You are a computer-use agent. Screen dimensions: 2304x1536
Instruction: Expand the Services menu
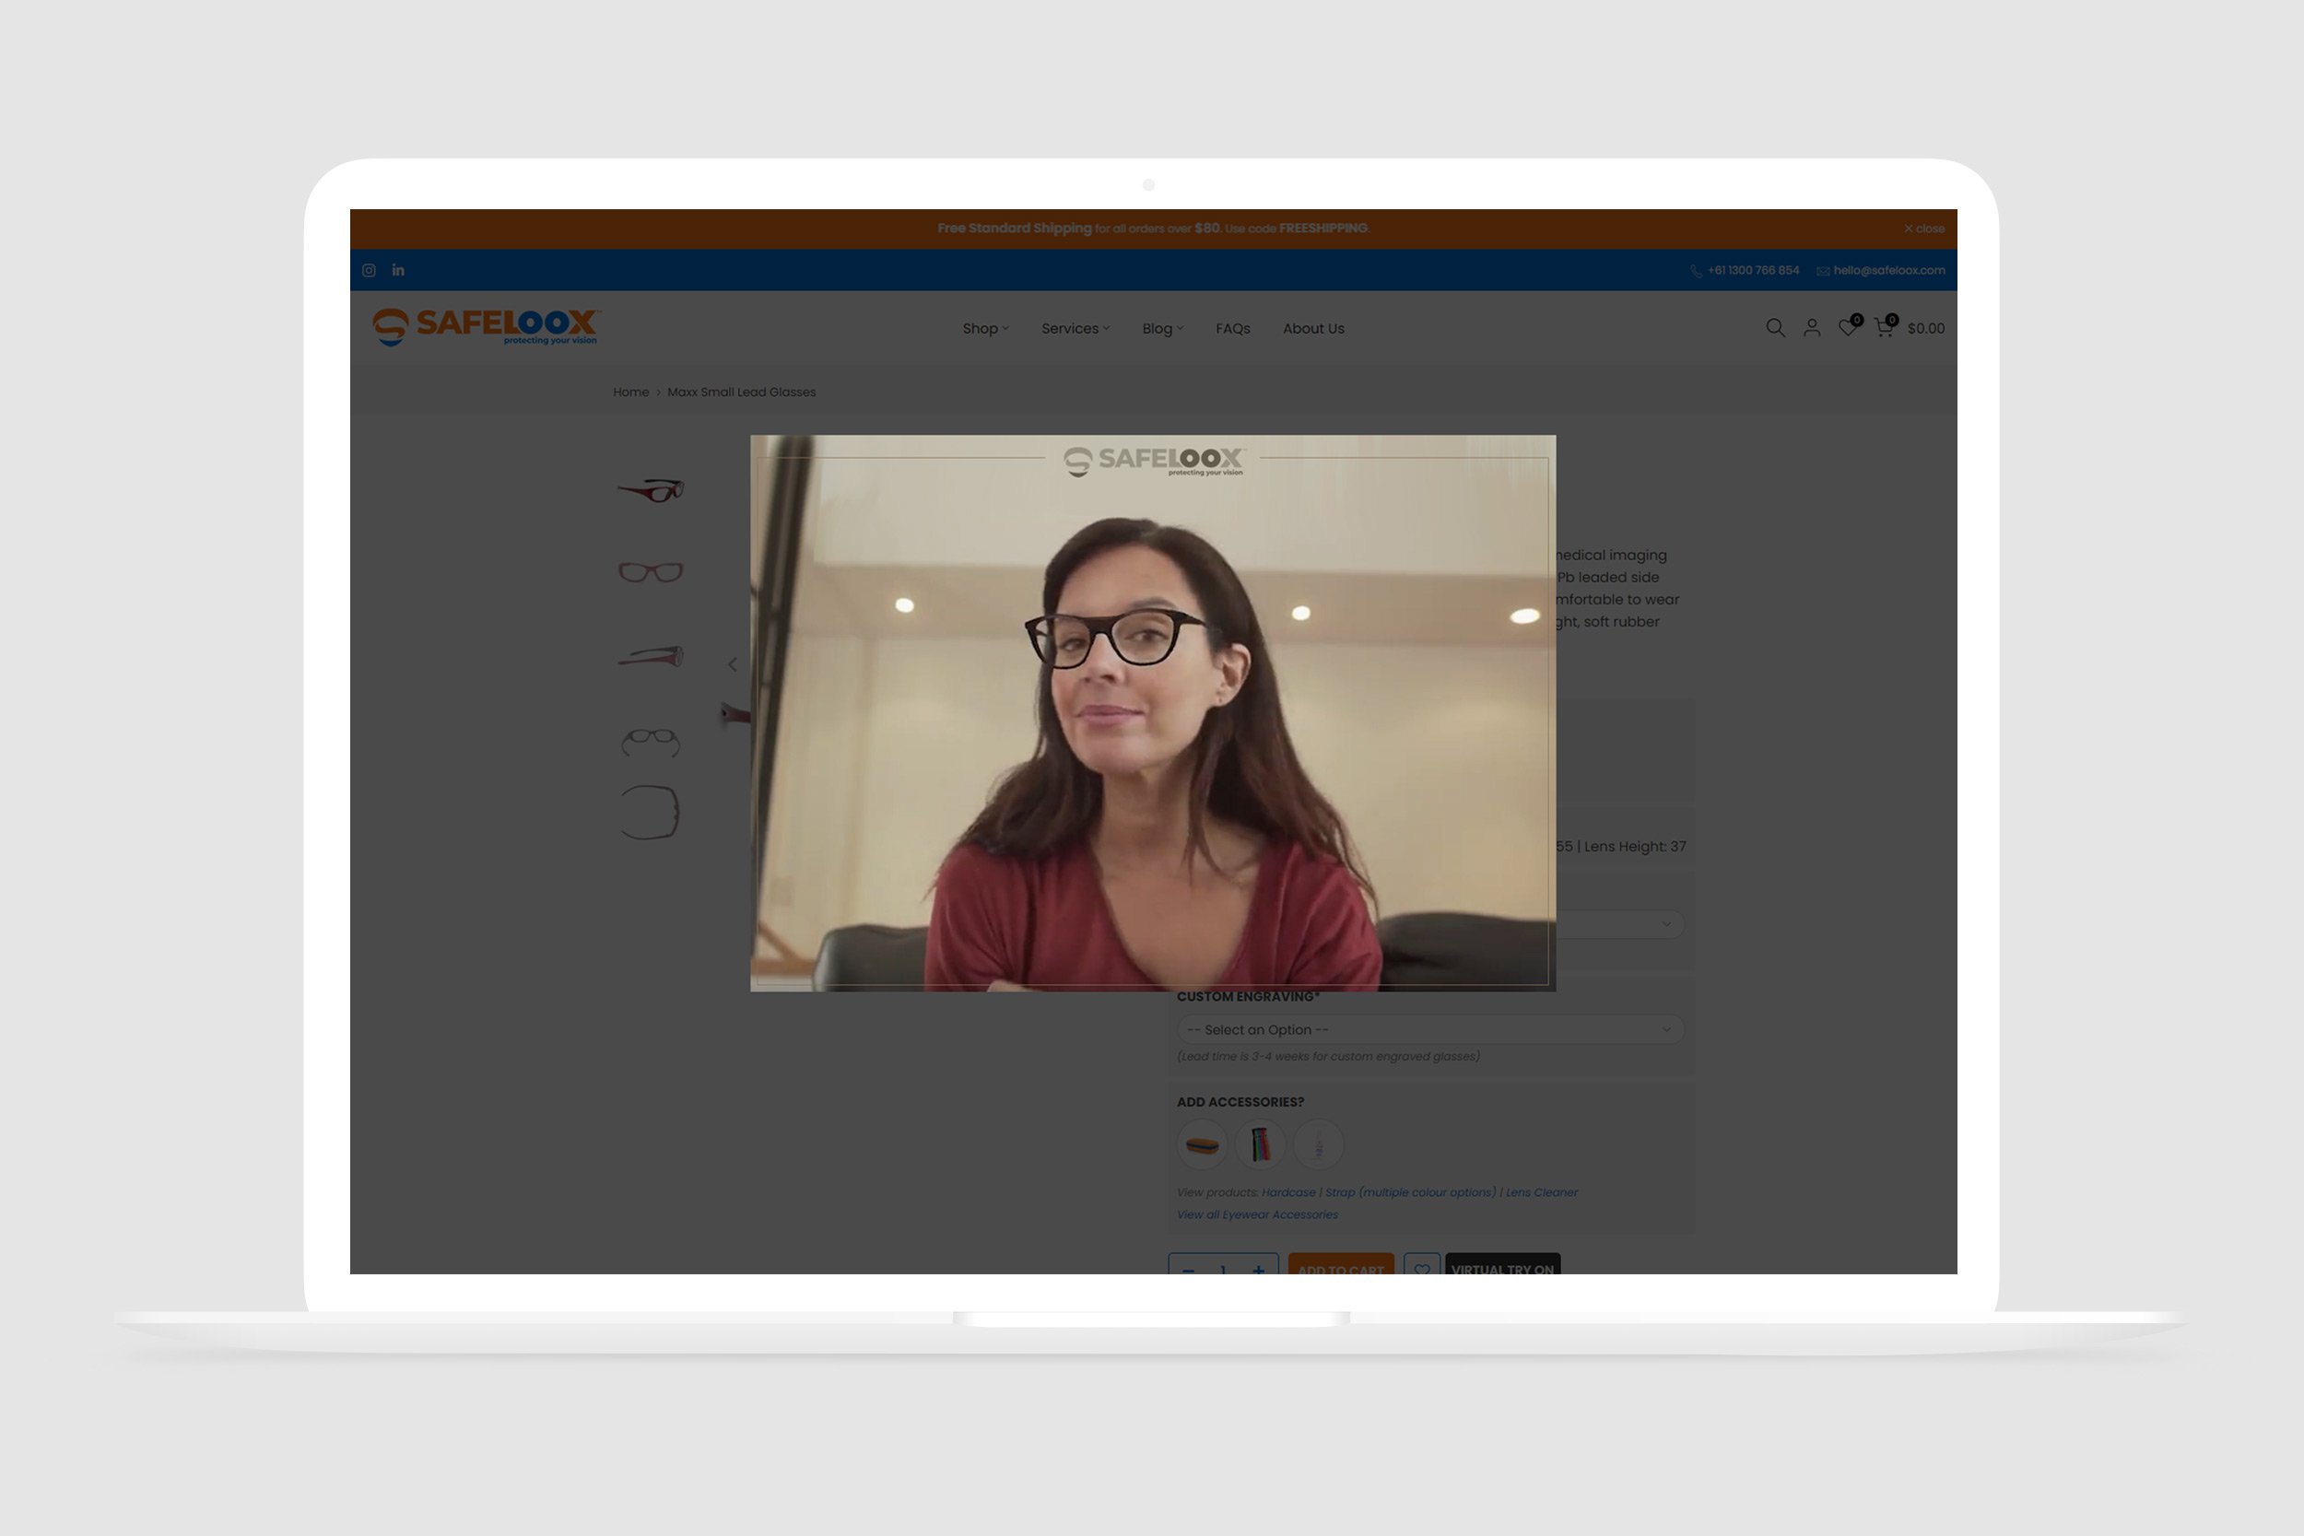(x=1076, y=329)
